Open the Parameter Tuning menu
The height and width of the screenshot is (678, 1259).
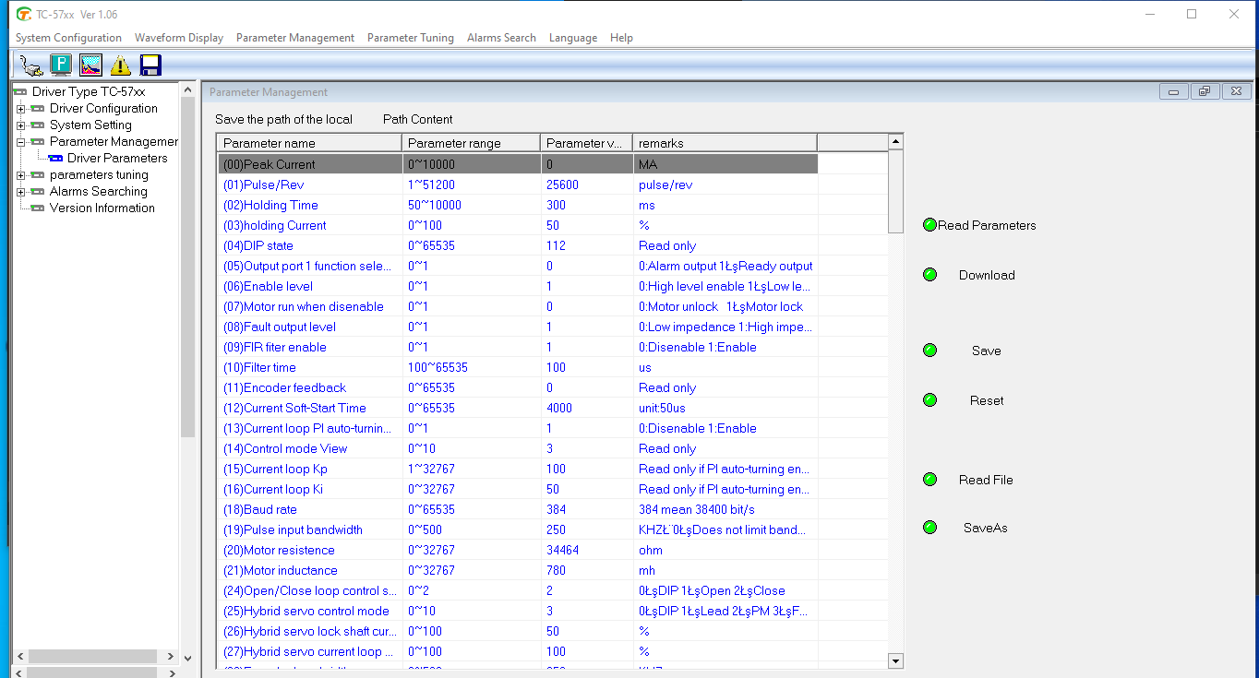(411, 38)
